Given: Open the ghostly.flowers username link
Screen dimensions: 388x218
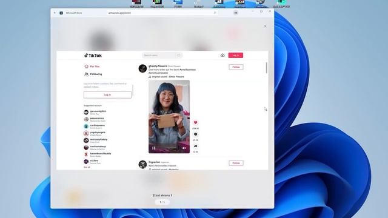Looking at the screenshot, I should click(x=158, y=66).
